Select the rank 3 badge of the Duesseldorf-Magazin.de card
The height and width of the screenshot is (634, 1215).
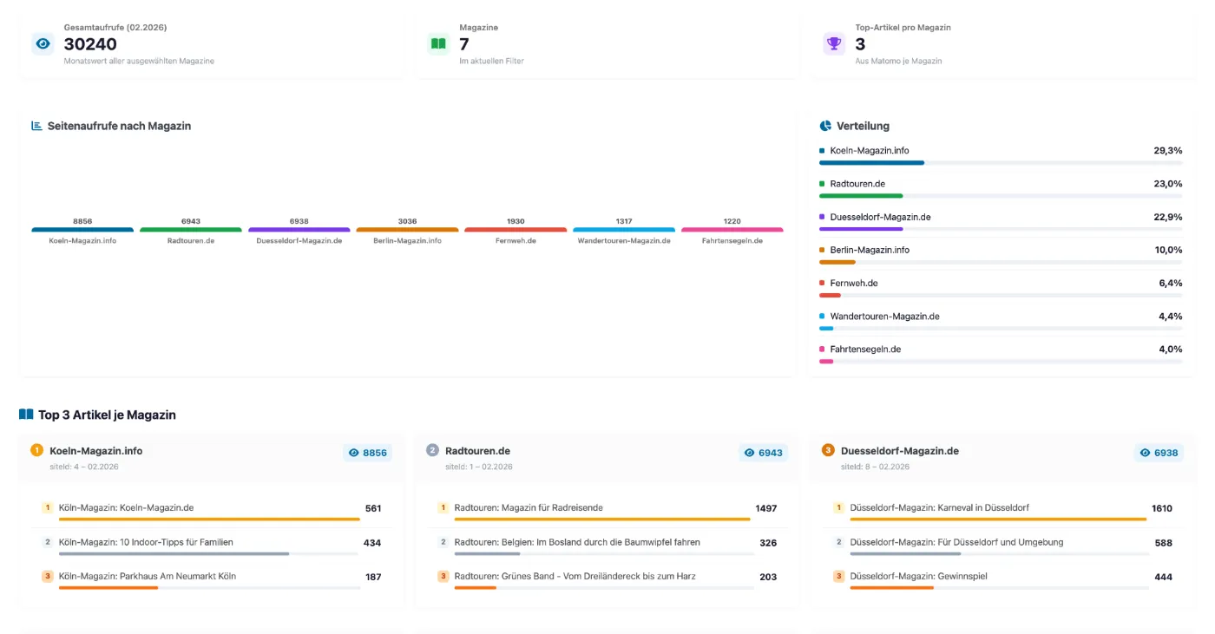pos(828,450)
